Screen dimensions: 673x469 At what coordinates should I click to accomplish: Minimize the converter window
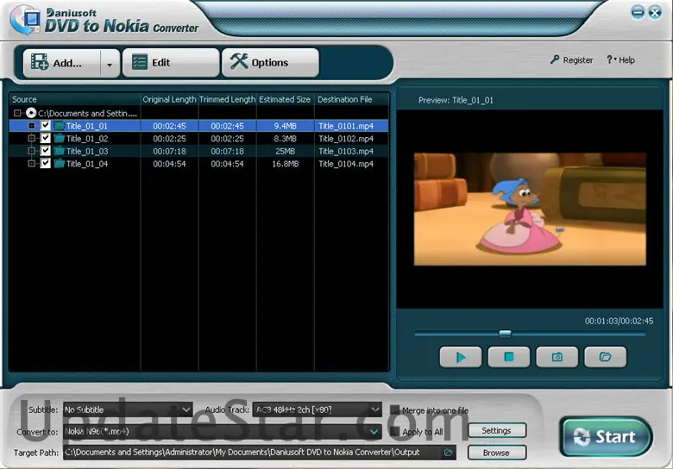click(x=638, y=12)
